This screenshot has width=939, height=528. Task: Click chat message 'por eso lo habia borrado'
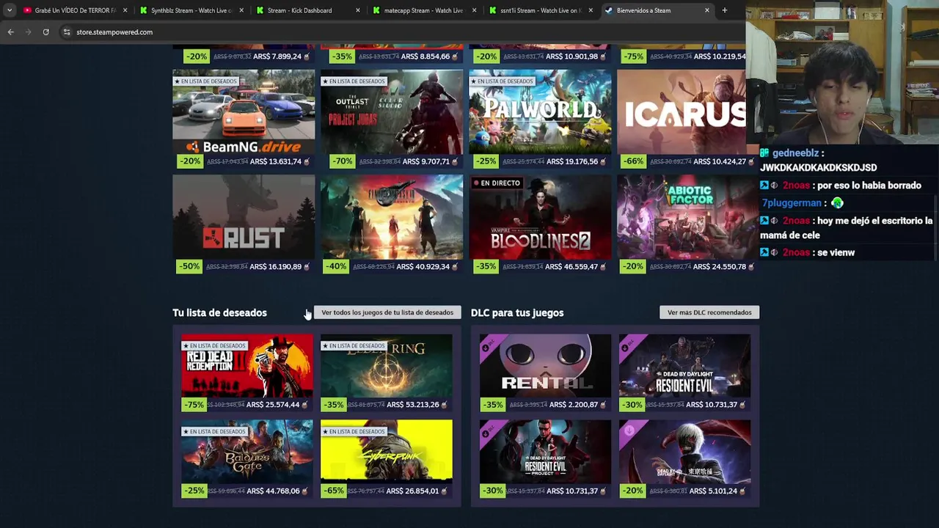click(869, 186)
